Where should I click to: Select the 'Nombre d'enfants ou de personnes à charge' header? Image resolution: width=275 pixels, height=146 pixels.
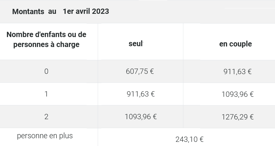46,39
